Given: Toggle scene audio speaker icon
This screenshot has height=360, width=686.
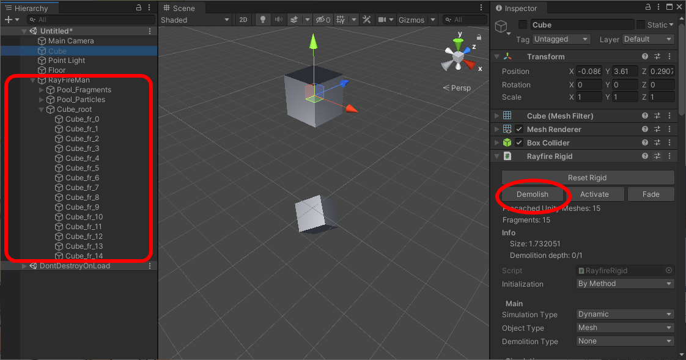Looking at the screenshot, I should [x=278, y=20].
